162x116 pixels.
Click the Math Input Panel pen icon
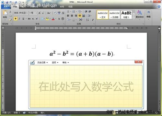pyautogui.click(x=32, y=62)
